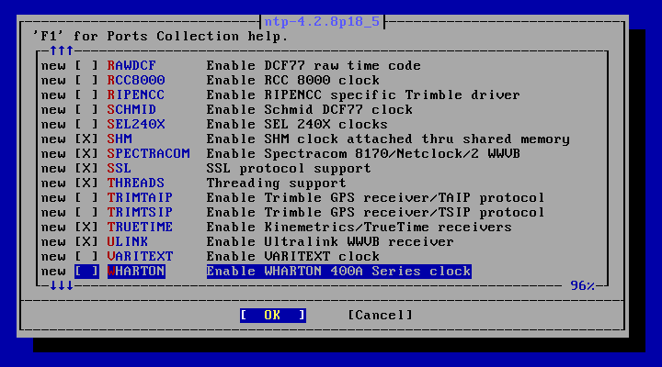Tick the highlighted WHARTON checkbox
662x367 pixels.
click(86, 272)
